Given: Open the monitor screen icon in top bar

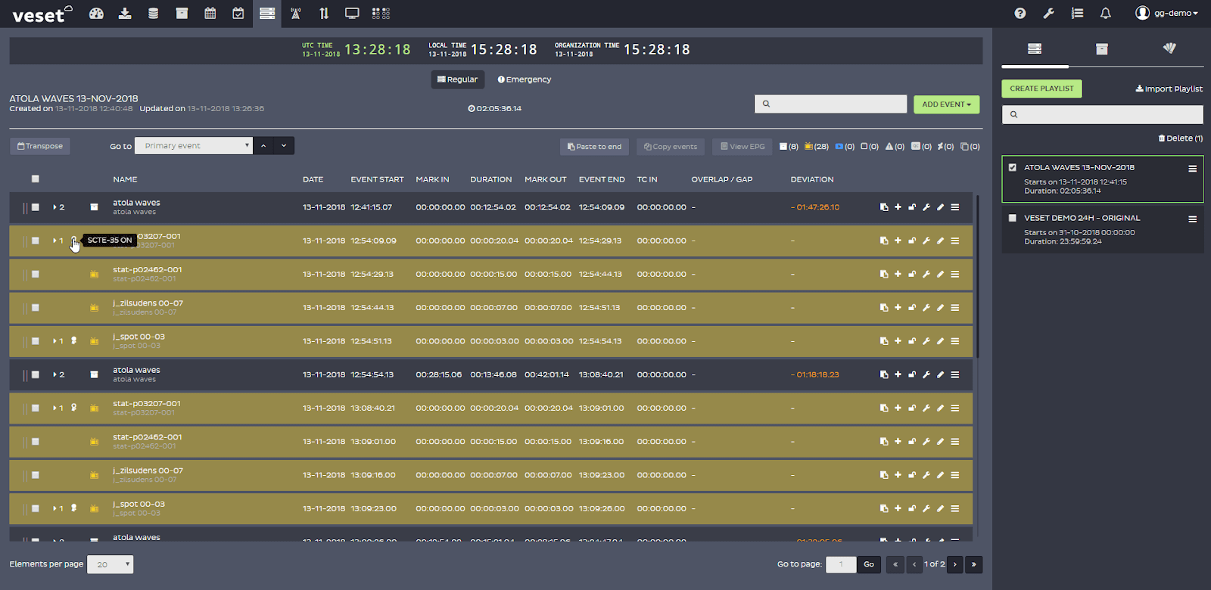Looking at the screenshot, I should (x=352, y=14).
